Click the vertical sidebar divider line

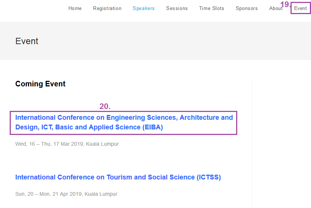(x=252, y=143)
